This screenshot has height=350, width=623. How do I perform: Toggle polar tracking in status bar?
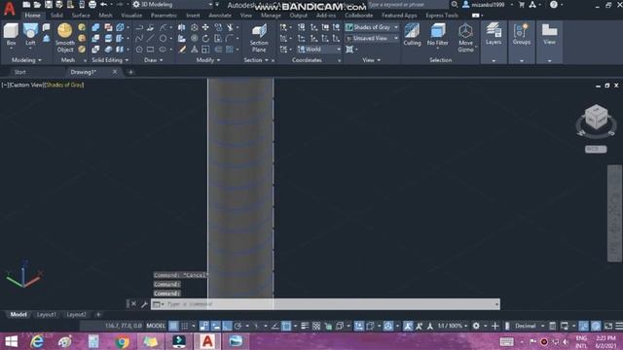coord(238,326)
